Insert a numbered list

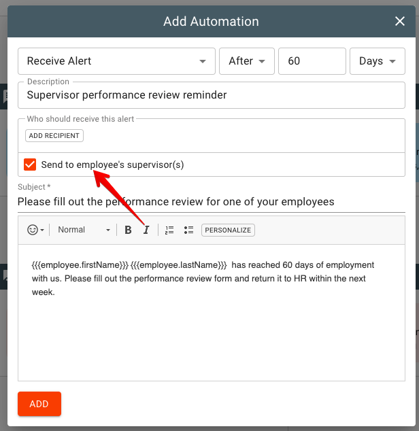(169, 230)
